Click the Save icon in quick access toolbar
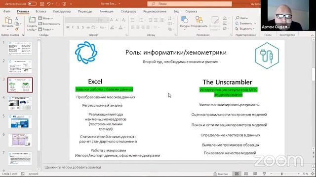316x177 pixels. [x=42, y=4]
